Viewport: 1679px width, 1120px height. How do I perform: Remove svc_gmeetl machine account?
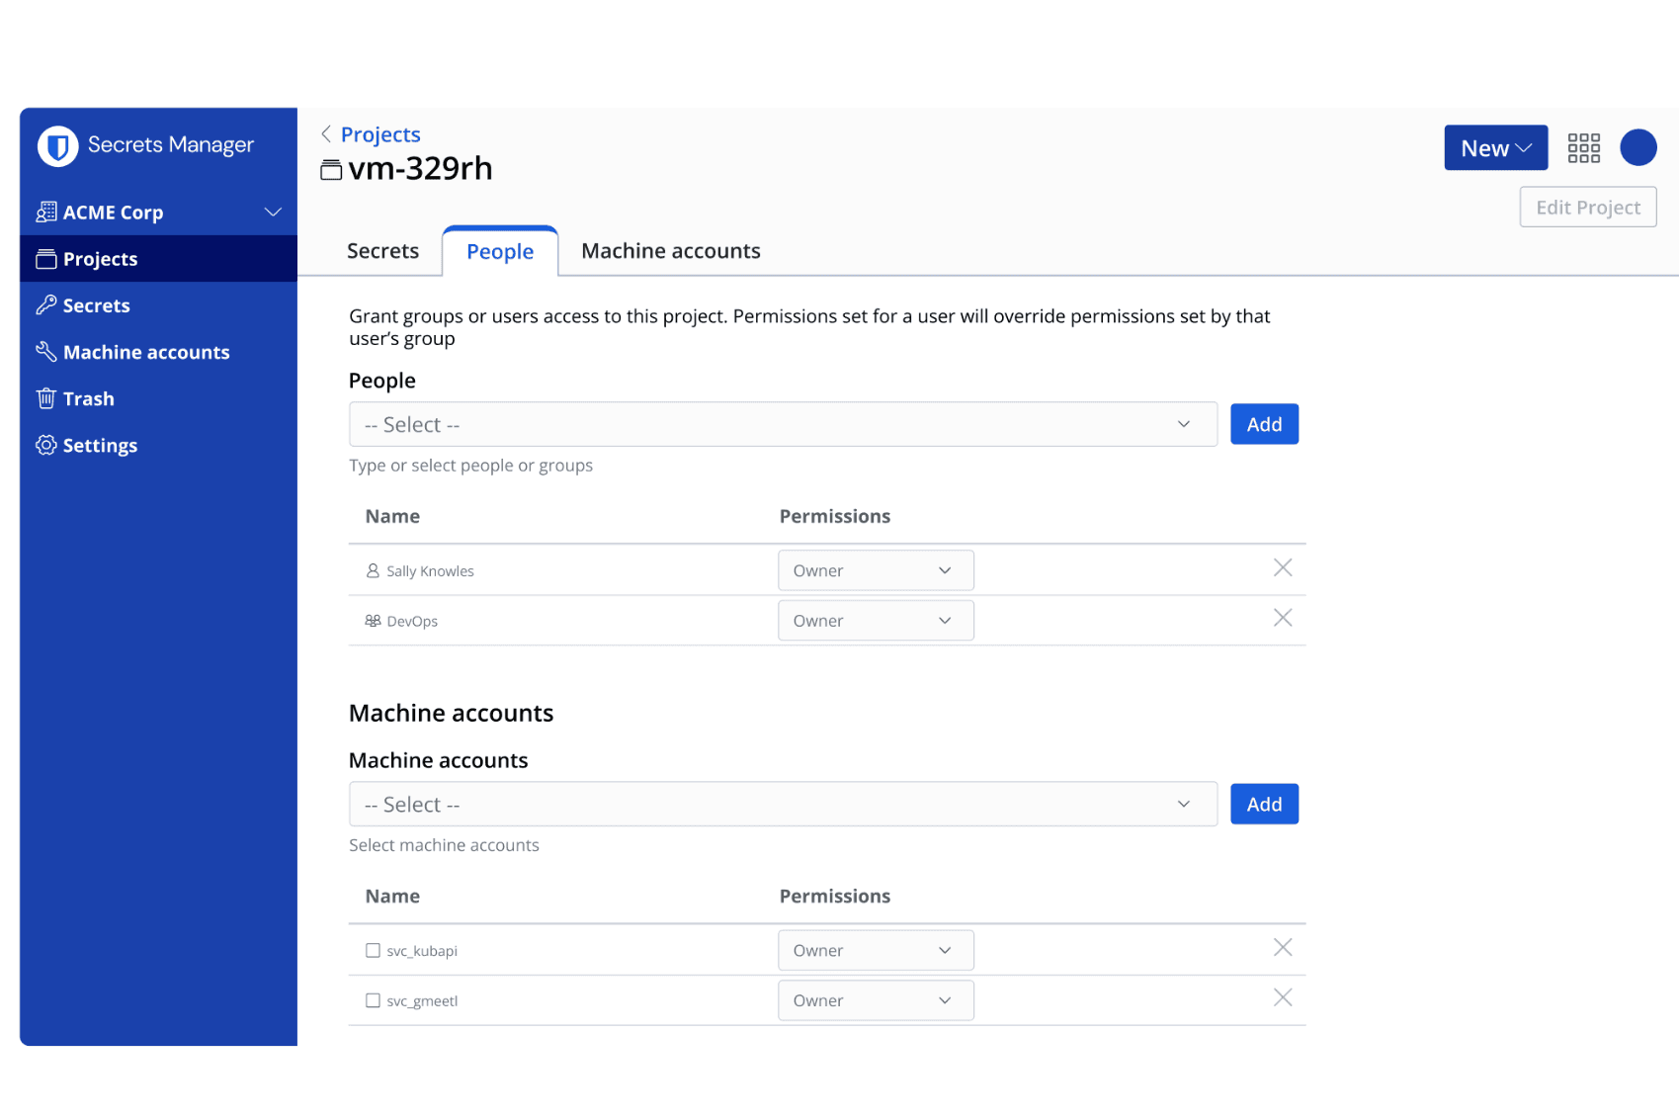[1282, 998]
